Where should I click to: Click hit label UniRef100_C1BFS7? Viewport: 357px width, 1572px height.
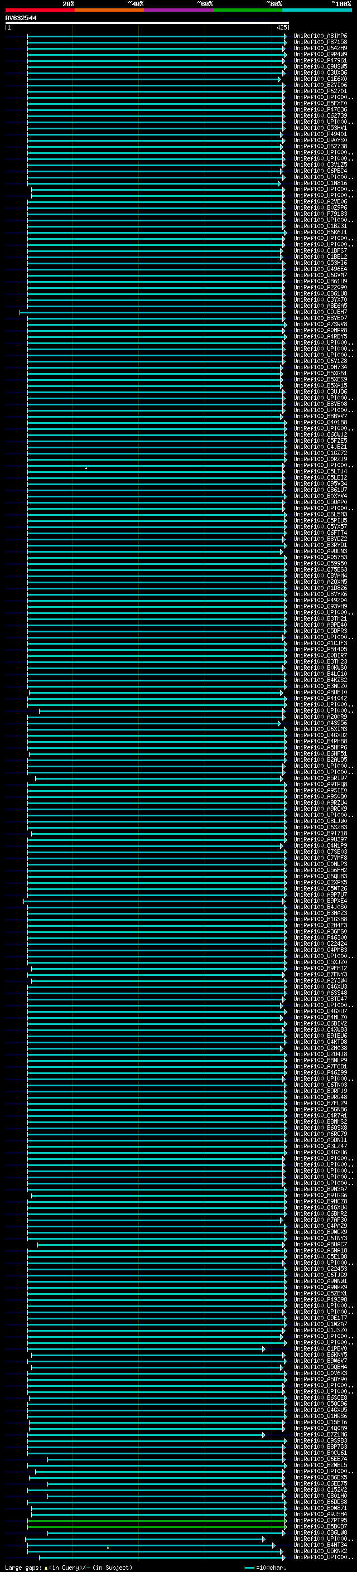(320, 251)
